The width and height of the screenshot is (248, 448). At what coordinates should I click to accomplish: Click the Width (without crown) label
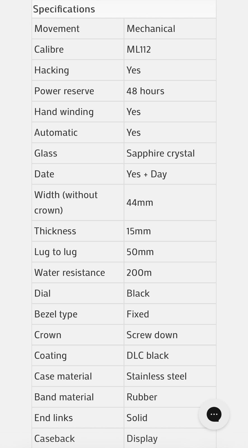click(66, 202)
